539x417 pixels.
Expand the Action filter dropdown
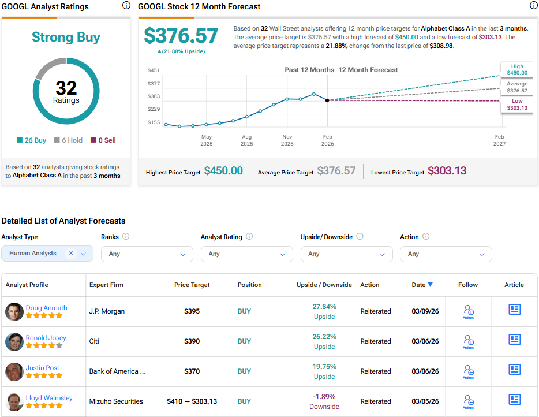pos(446,254)
